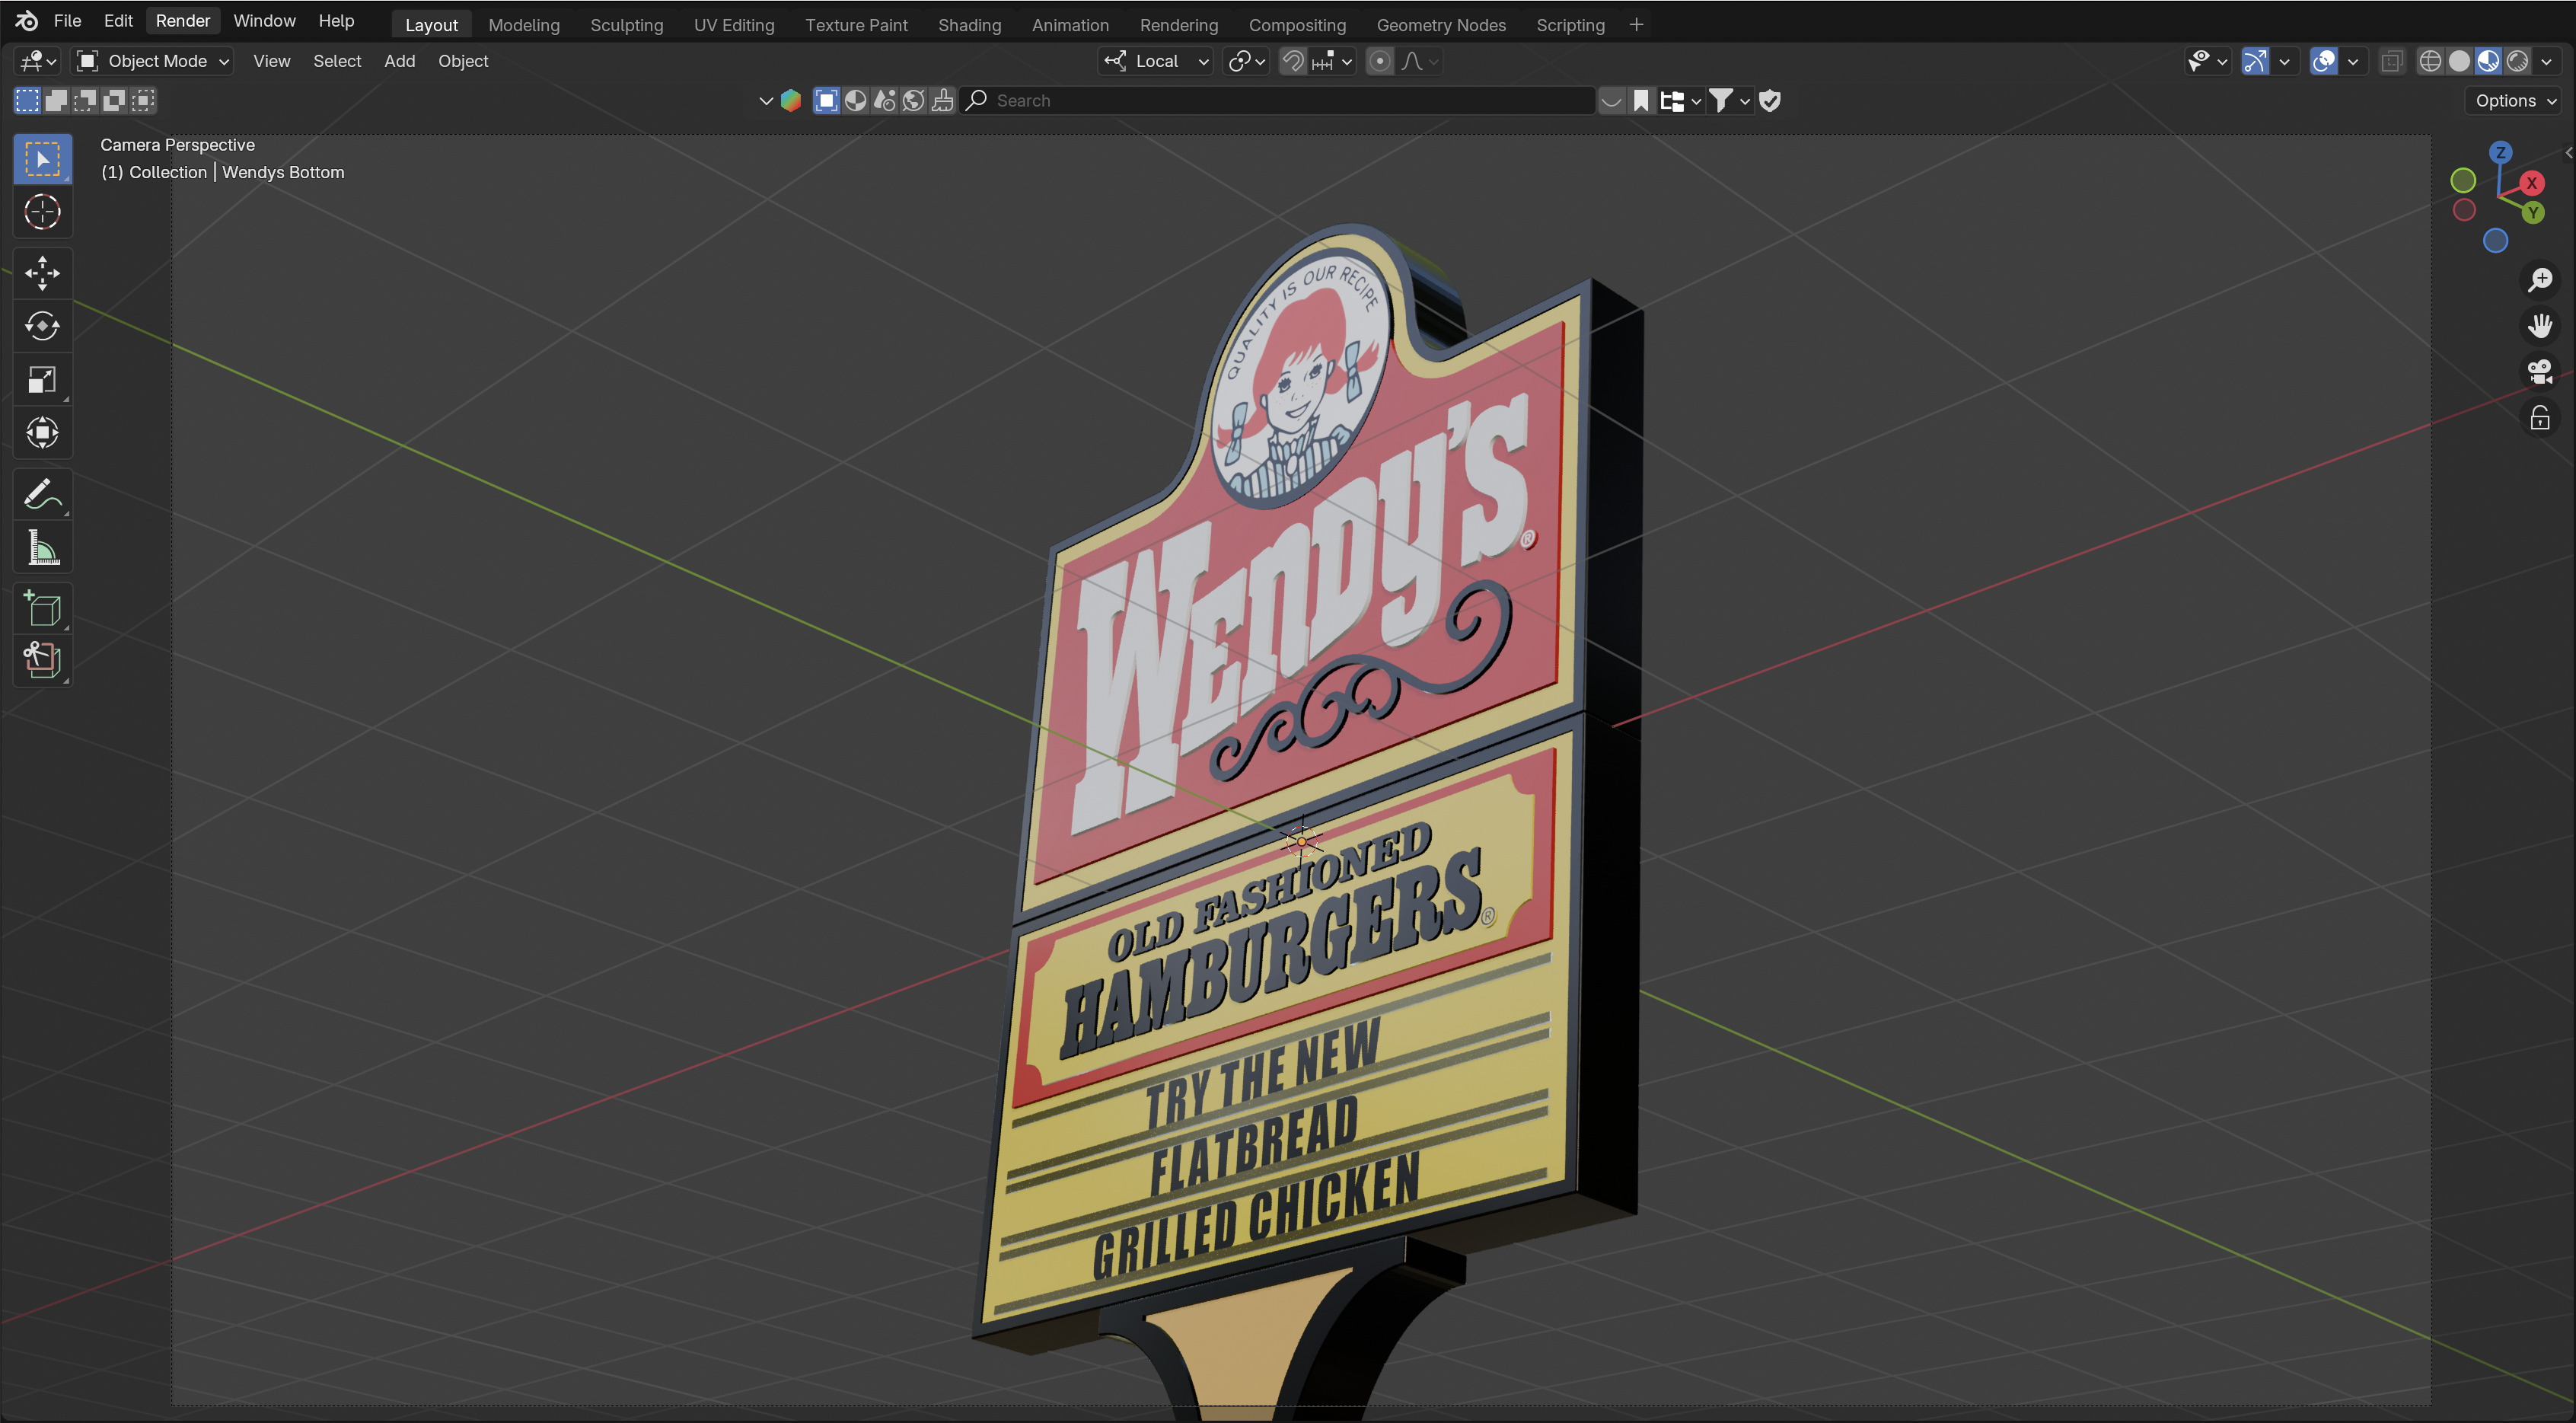2576x1423 pixels.
Task: Set selection mode to Invert
Action: [x=114, y=100]
